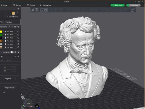Open the Textured PEI bed type dropdown
Screen dimensions: 145x109
point(13,16)
